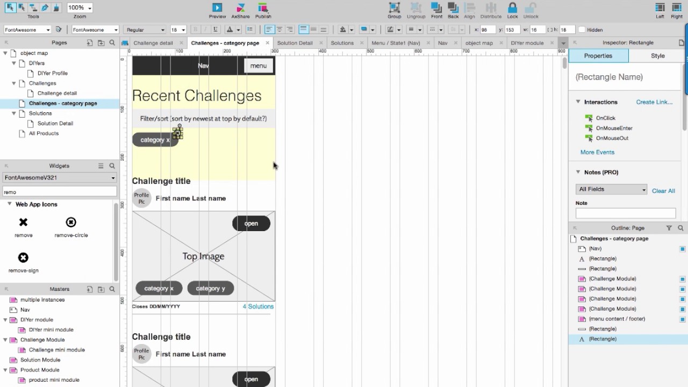This screenshot has width=688, height=387.
Task: Click the bullet list icon
Action: [x=249, y=30]
